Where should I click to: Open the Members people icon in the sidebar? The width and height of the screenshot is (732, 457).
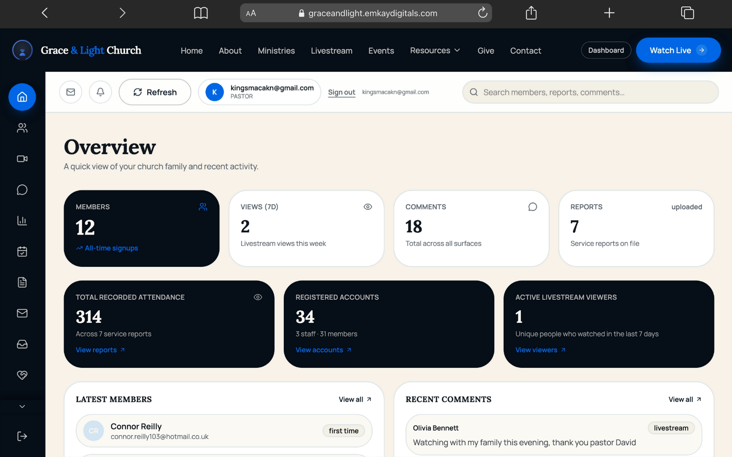coord(22,128)
